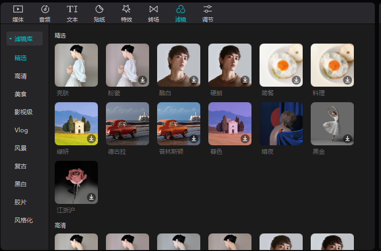Select the 风格化 stylized category

point(24,220)
